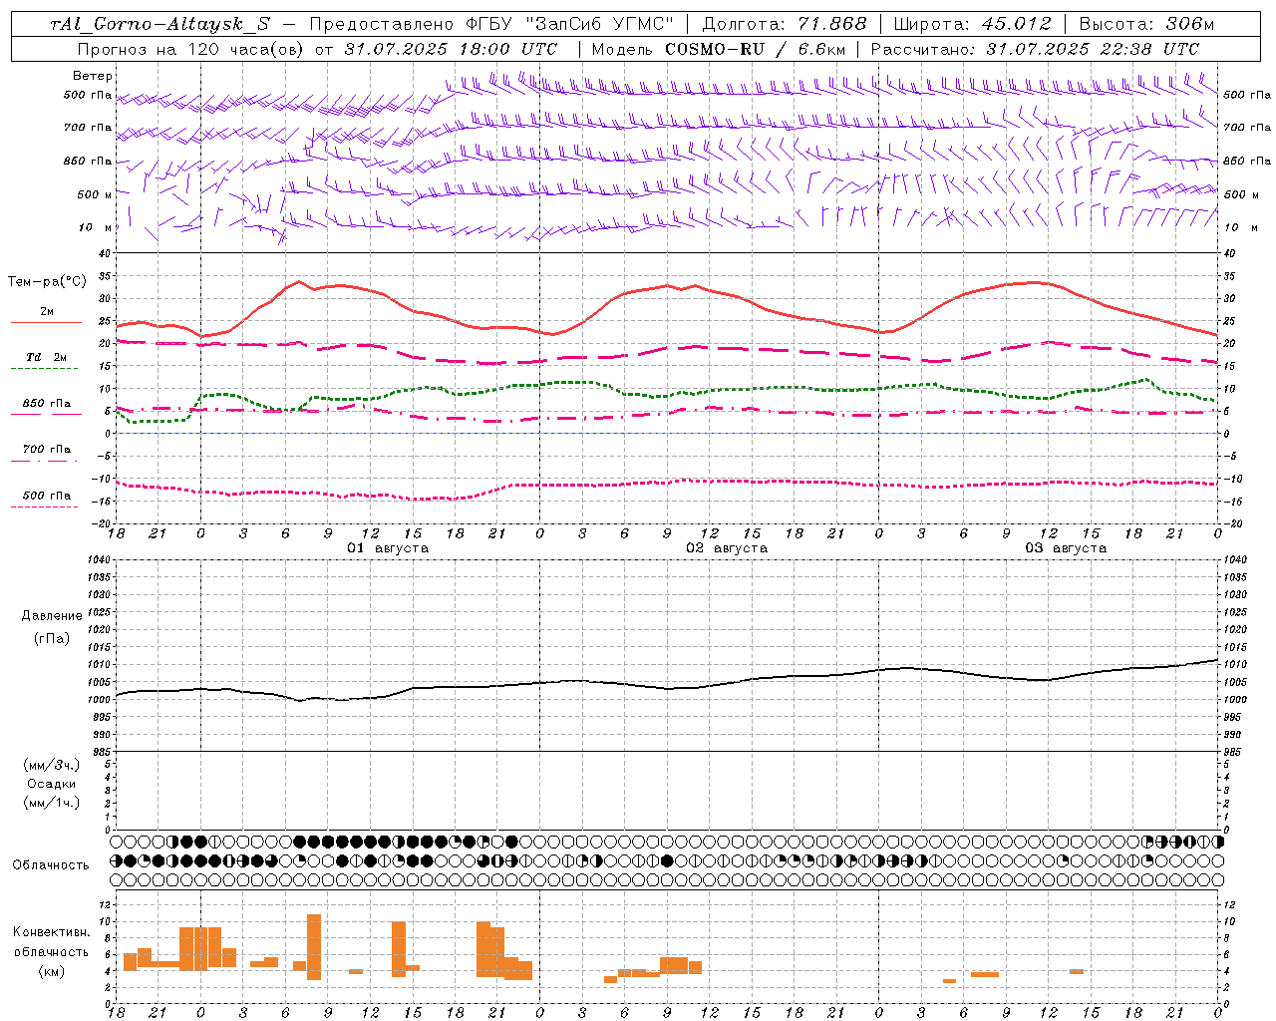Click the Конвективн. облачность label
Screen dimensions: 1276x1021
pos(51,951)
